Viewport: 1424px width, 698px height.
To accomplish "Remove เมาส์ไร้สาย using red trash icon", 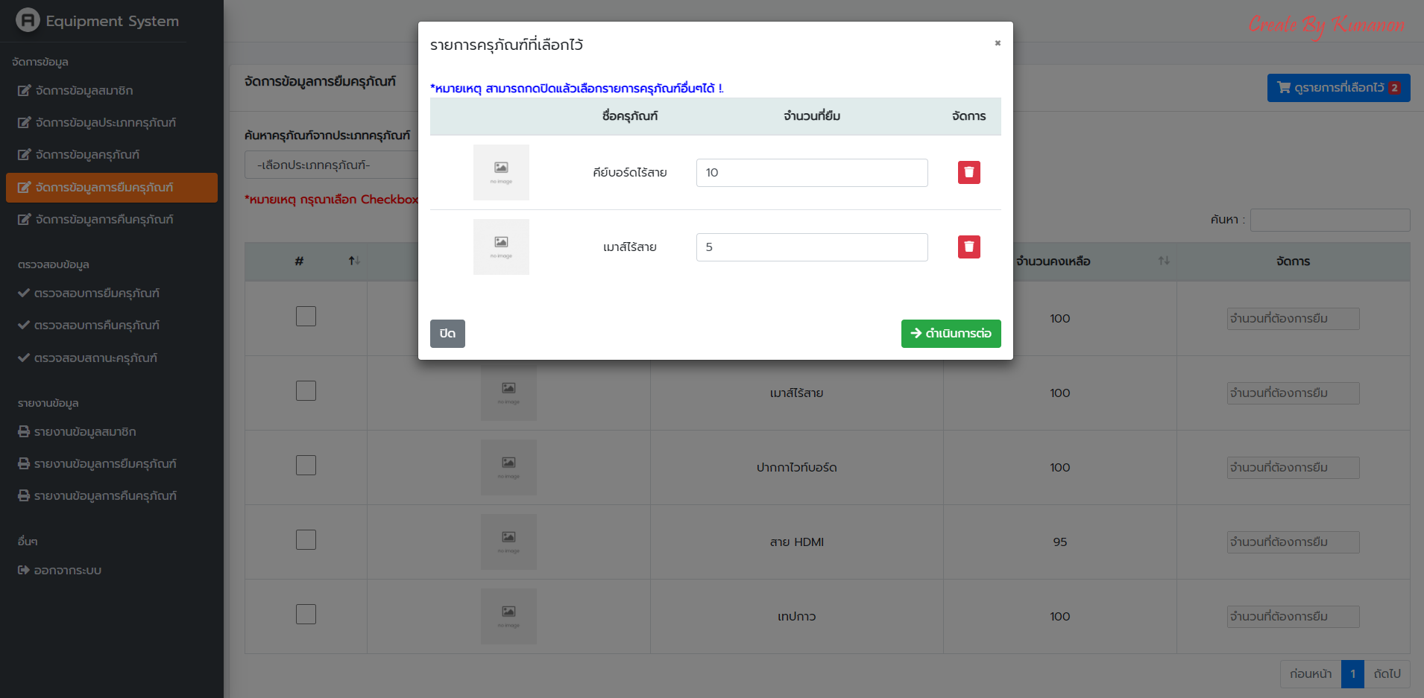I will pos(968,247).
